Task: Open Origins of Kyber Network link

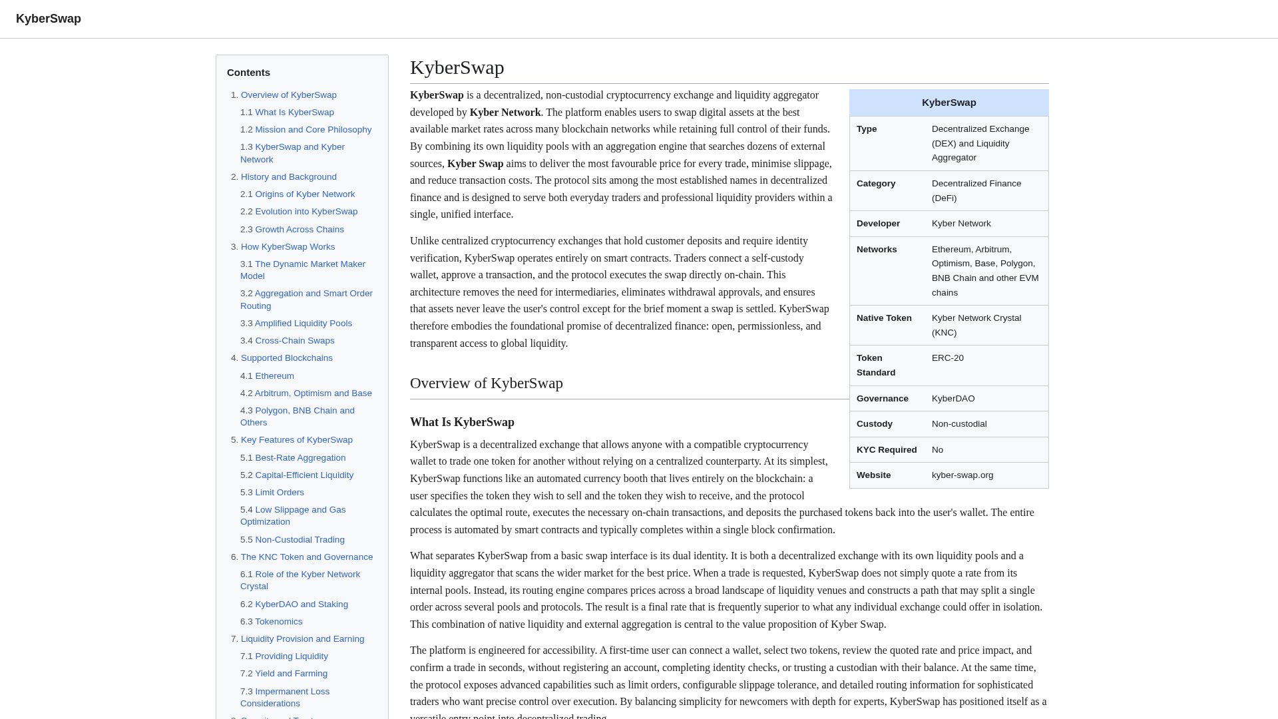Action: 305,194
